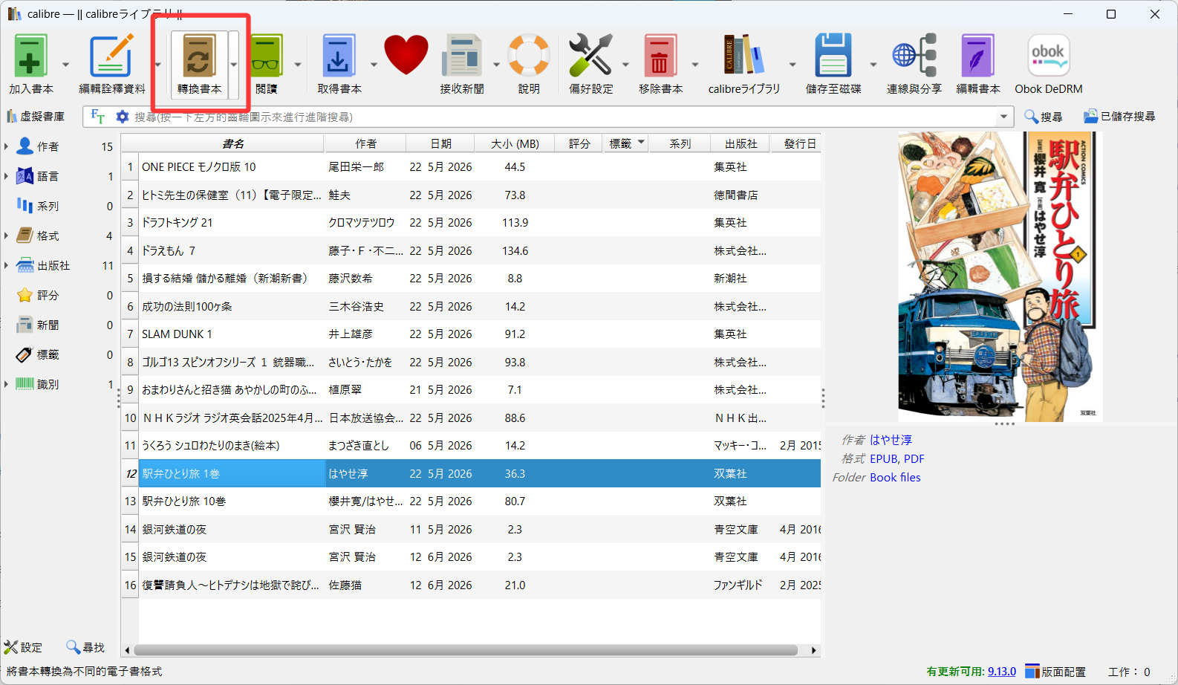Click the 駅弁ひとり旅 cover image
The width and height of the screenshot is (1178, 685).
[1000, 276]
